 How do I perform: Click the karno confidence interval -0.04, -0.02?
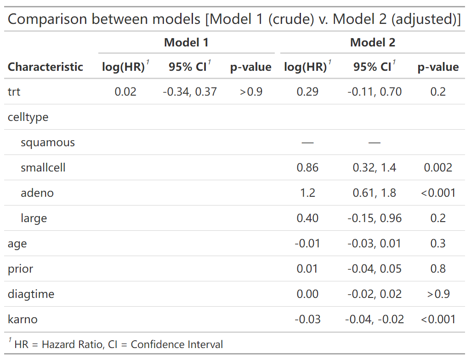[374, 320]
